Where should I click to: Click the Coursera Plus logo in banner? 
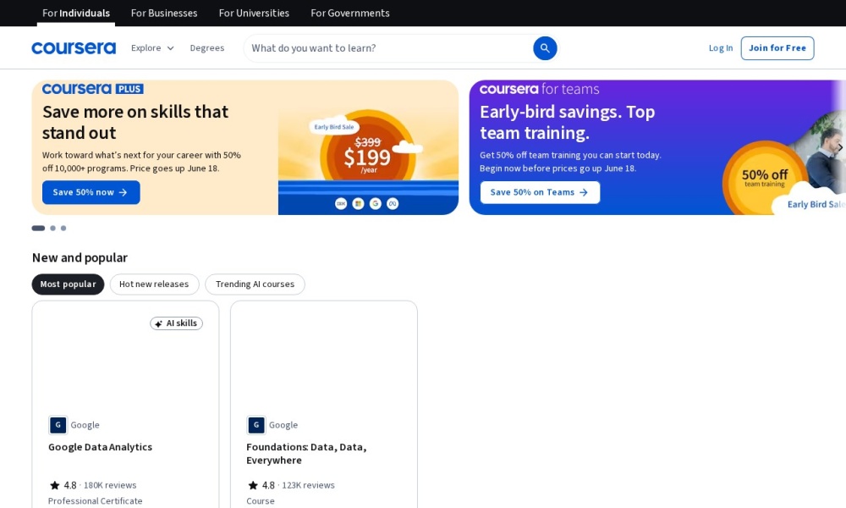click(93, 89)
